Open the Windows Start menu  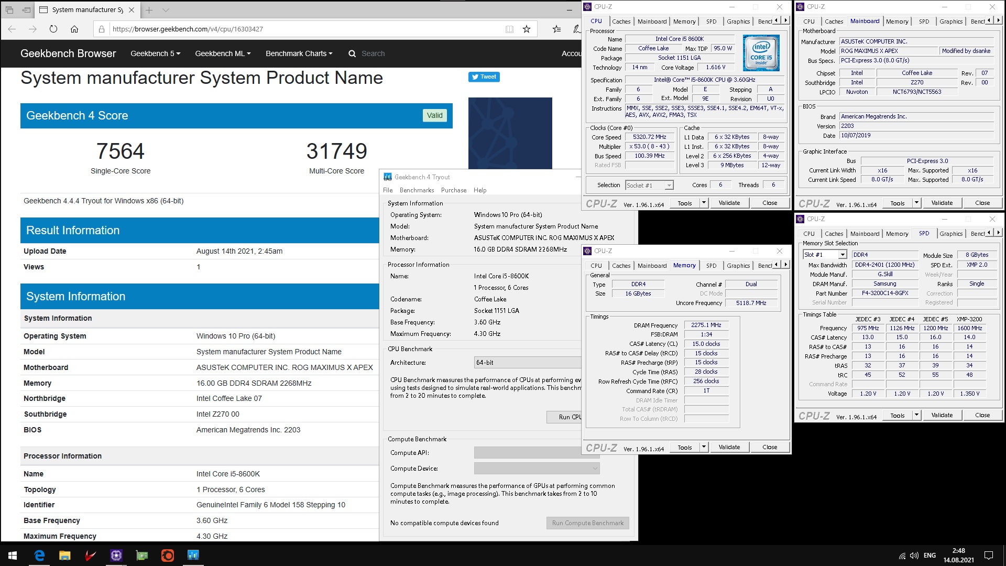point(13,555)
